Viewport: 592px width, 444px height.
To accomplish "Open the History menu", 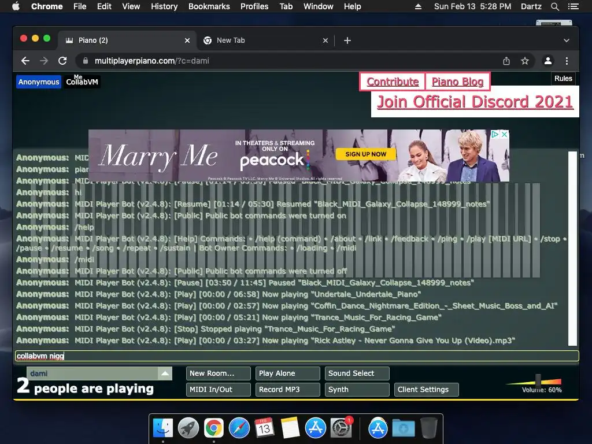I will tap(164, 6).
